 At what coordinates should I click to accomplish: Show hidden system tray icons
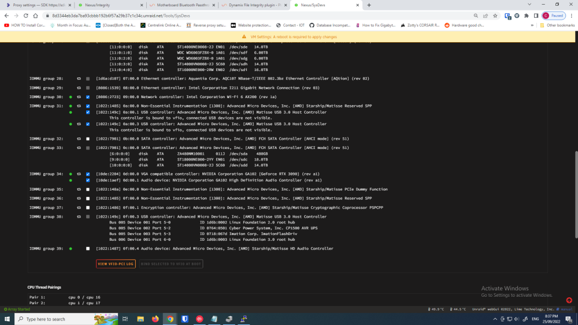tap(495, 319)
